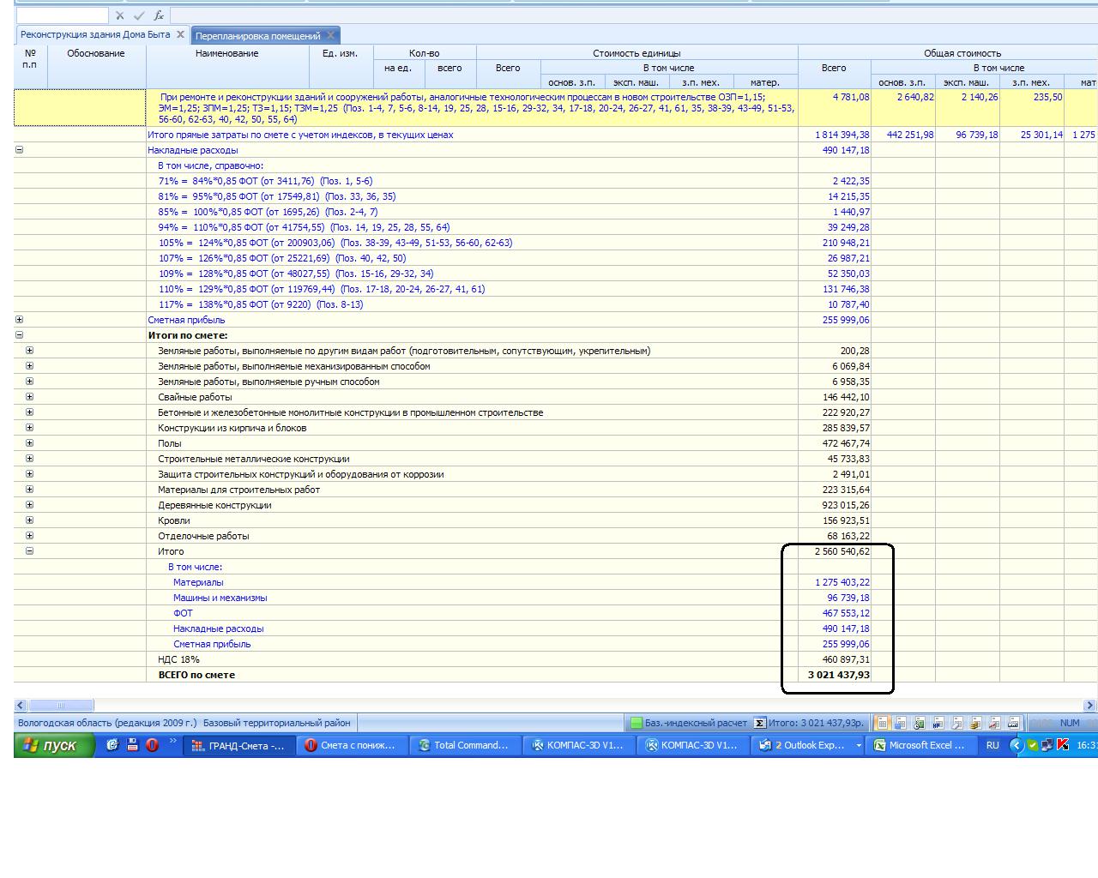Select the НДС 18% row label
1098x878 pixels.
178,659
